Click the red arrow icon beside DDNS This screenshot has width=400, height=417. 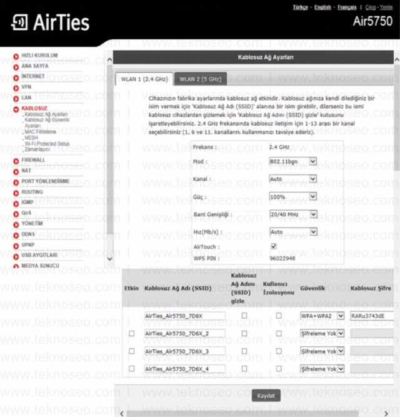pyautogui.click(x=16, y=235)
